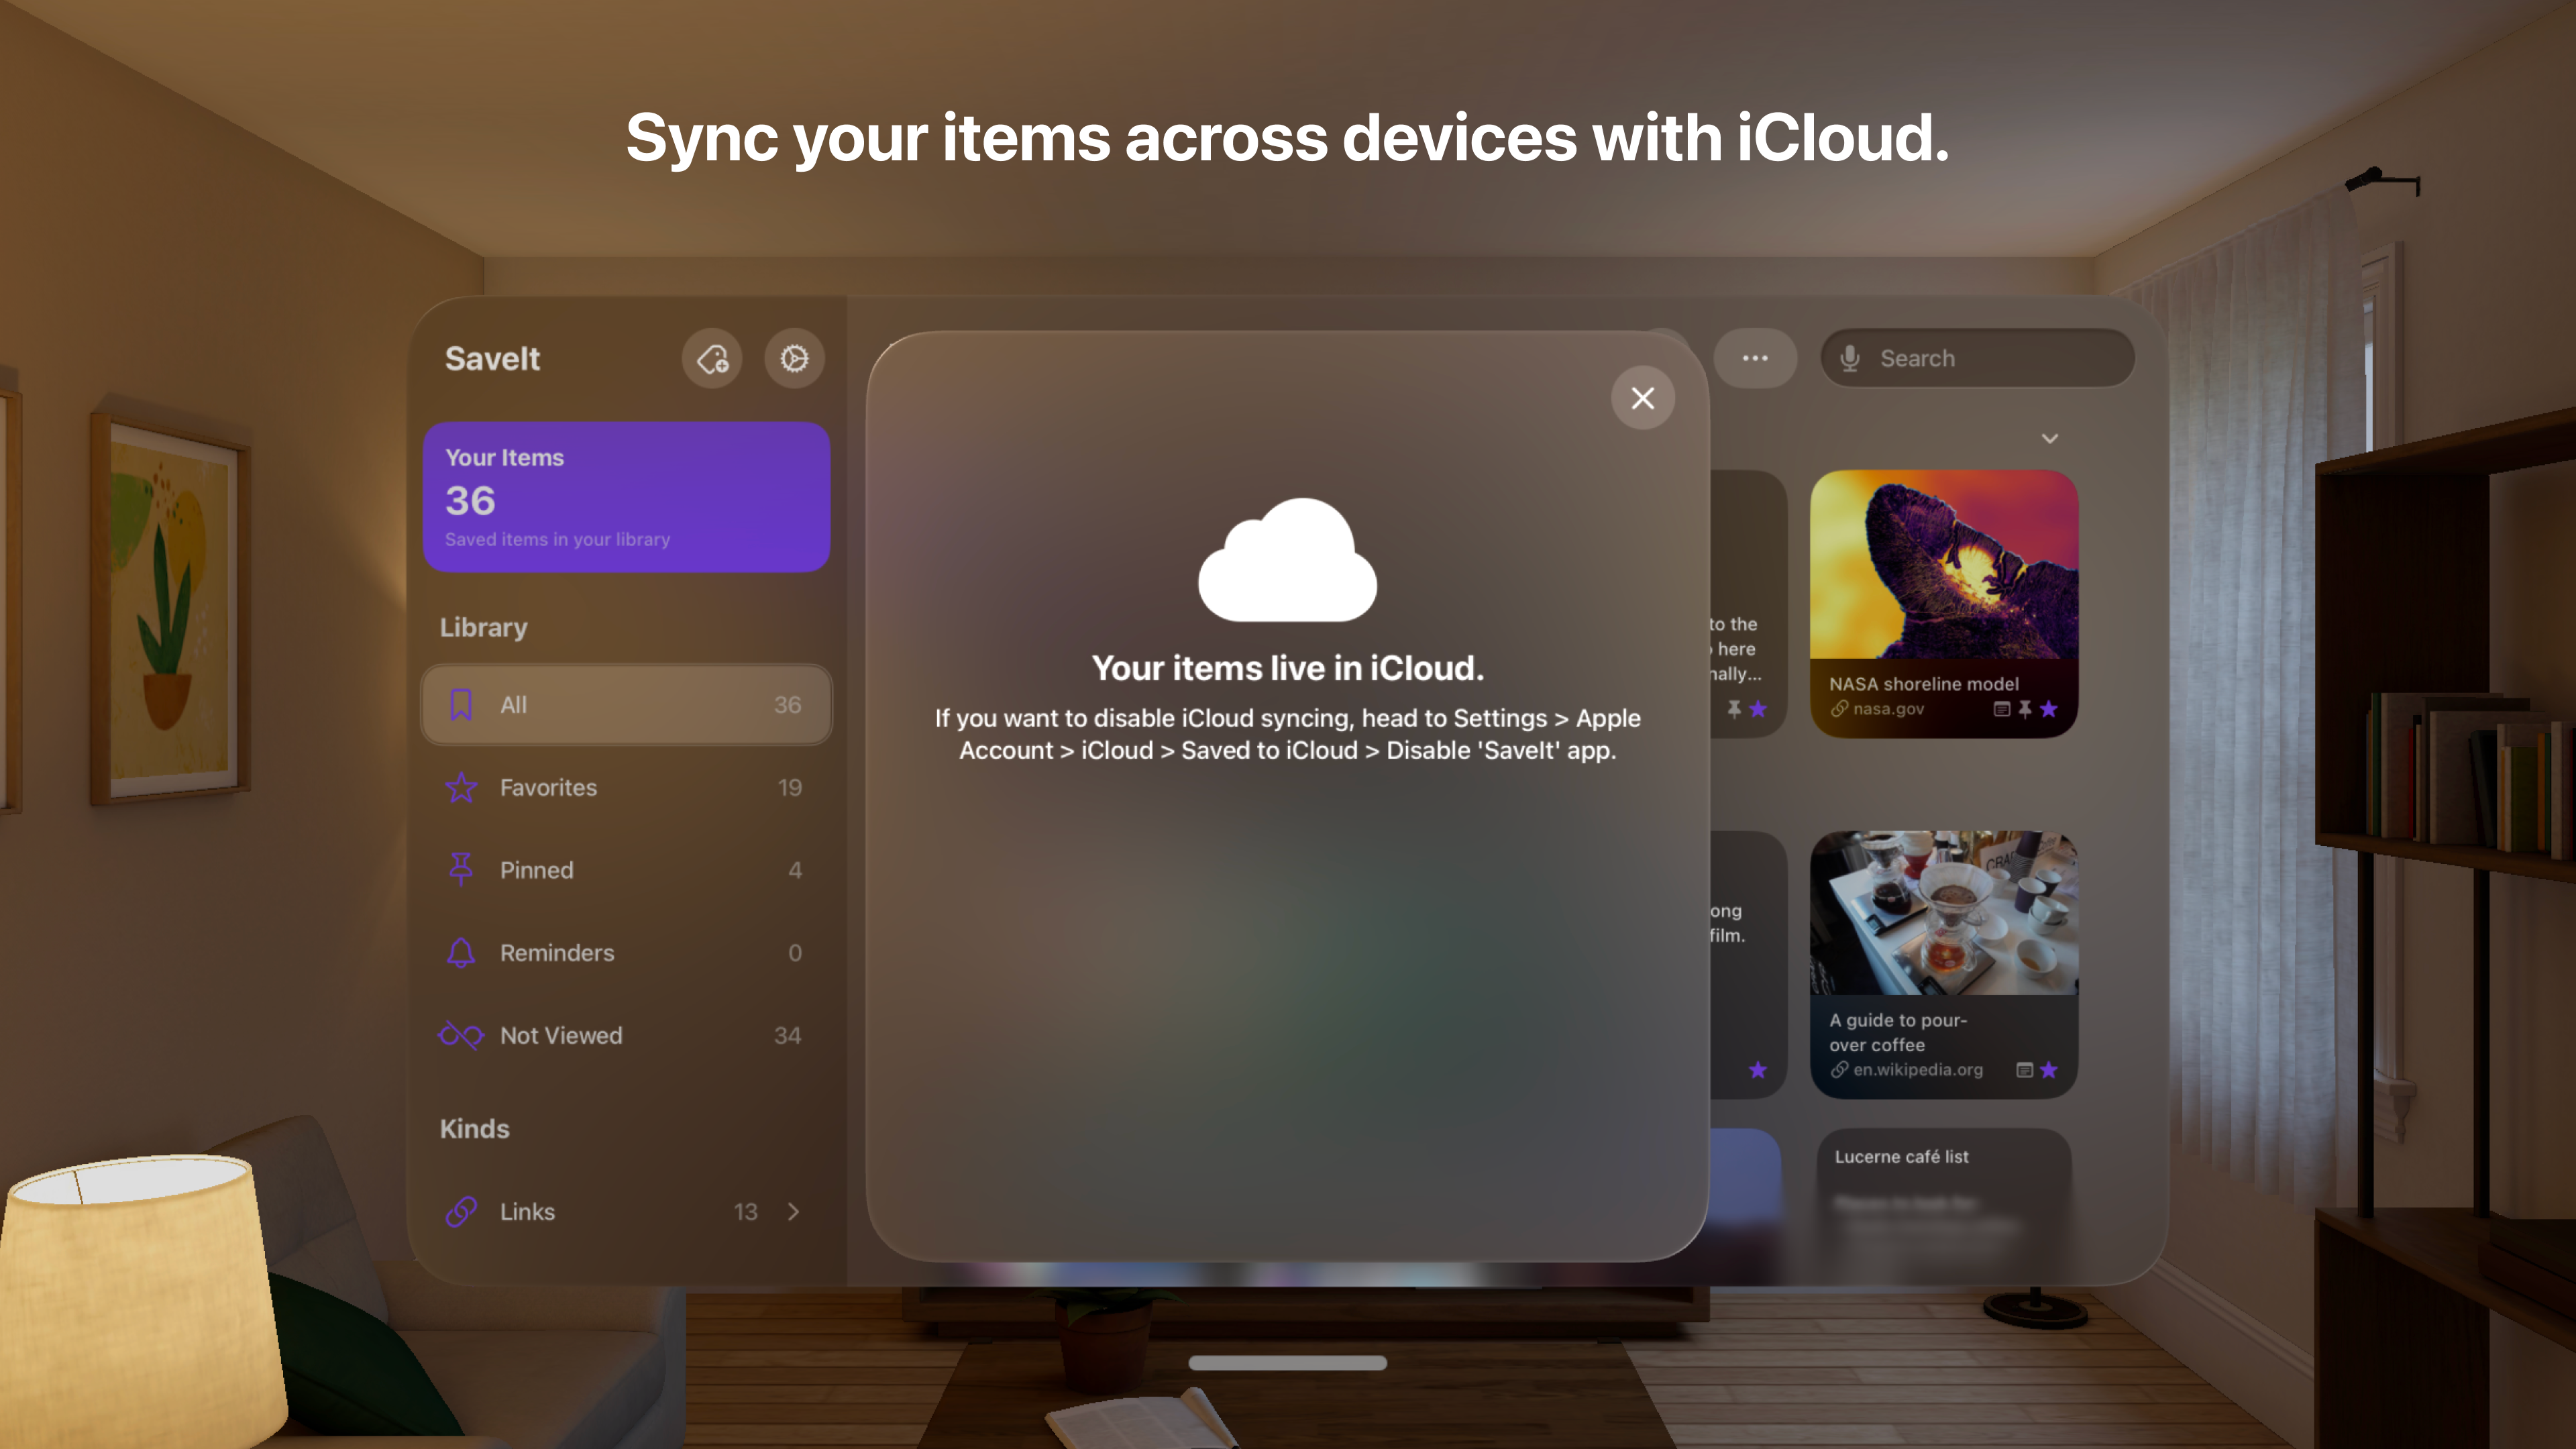Screen dimensions: 2576x1449
Task: Expand the Links kind chevron
Action: 793,1212
